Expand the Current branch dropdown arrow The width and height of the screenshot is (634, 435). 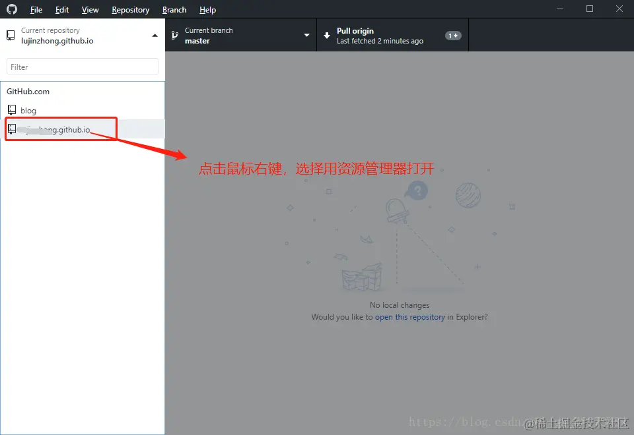tap(306, 35)
